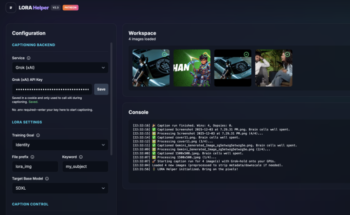
Task: Click the Workspace panel heading
Action: [x=142, y=33]
